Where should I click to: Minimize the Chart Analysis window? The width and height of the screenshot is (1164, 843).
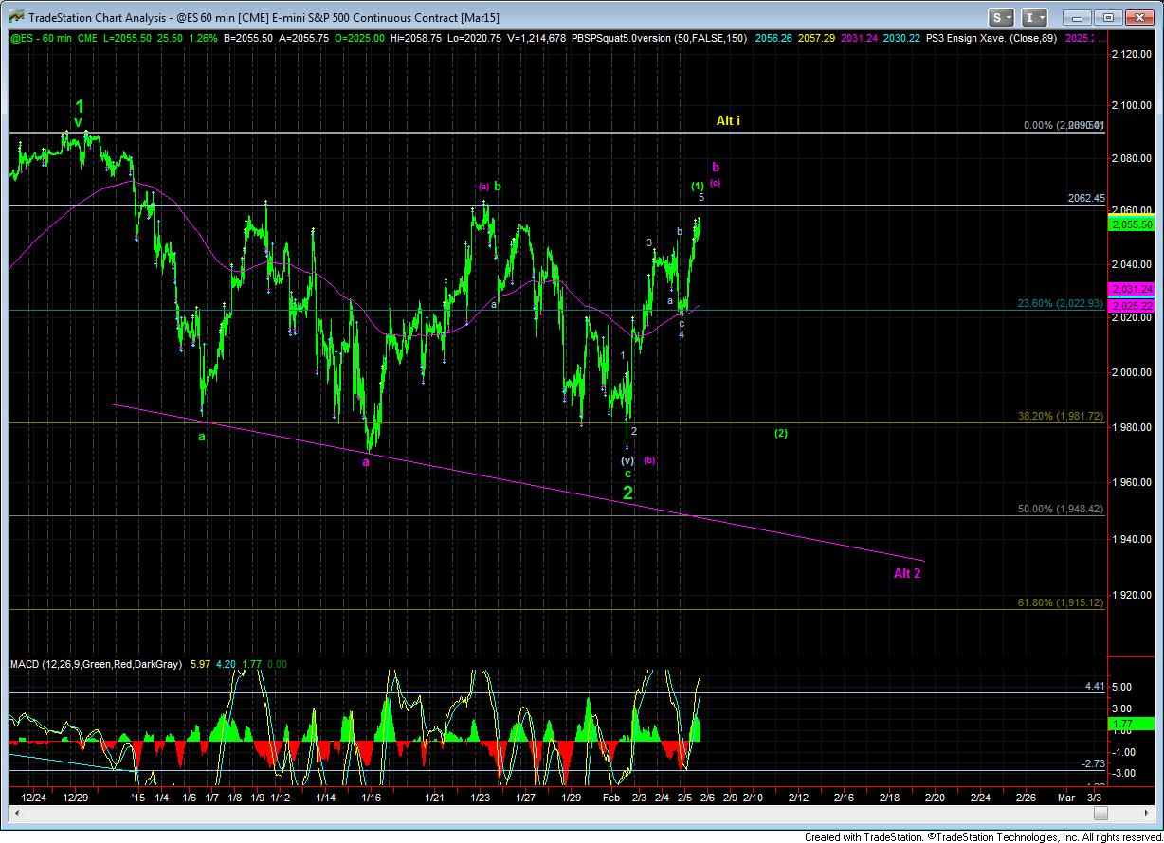[1079, 17]
